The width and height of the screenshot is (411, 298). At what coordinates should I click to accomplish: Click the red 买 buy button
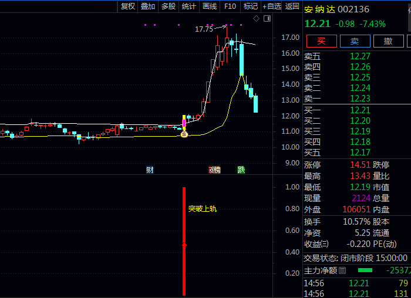point(322,41)
